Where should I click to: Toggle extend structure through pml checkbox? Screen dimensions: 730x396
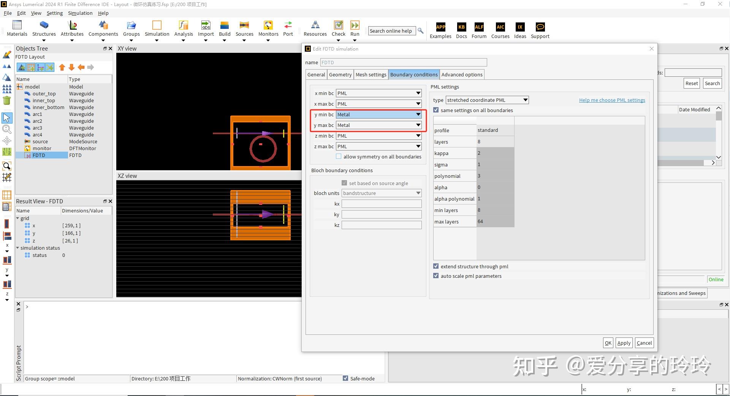click(436, 266)
